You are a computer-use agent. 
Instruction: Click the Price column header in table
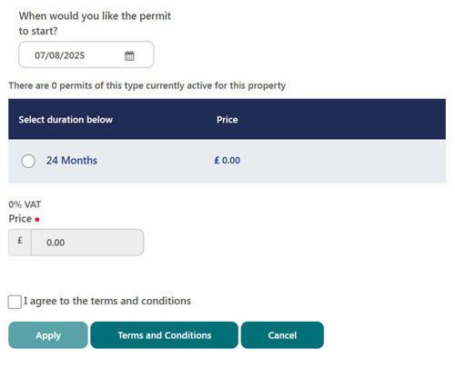[227, 119]
